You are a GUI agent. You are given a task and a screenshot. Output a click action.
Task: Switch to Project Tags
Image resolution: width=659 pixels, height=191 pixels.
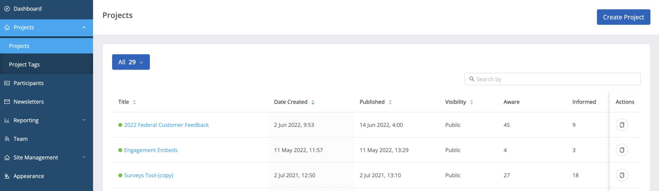24,64
